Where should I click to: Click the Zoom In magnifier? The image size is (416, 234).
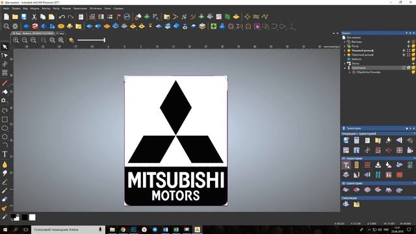click(x=16, y=40)
